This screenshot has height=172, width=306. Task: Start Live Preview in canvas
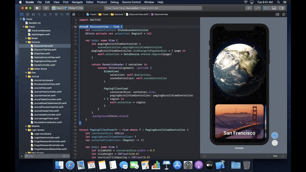[x=275, y=135]
